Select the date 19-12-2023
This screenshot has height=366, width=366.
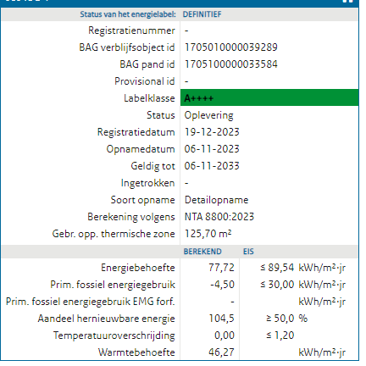[x=212, y=132]
